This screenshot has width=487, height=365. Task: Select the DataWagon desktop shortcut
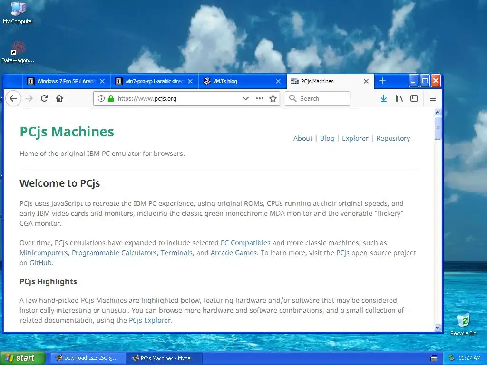point(18,52)
